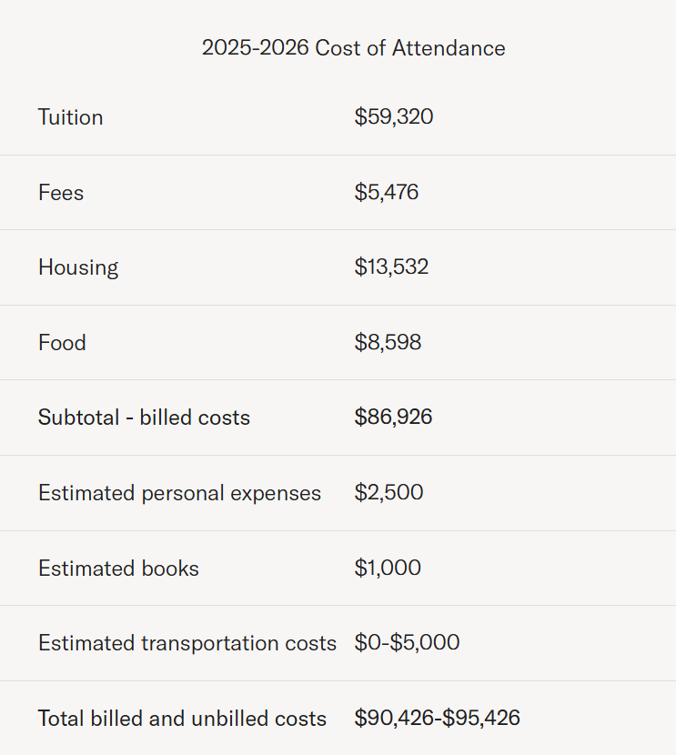Click the $59,320 tuition amount

(393, 117)
